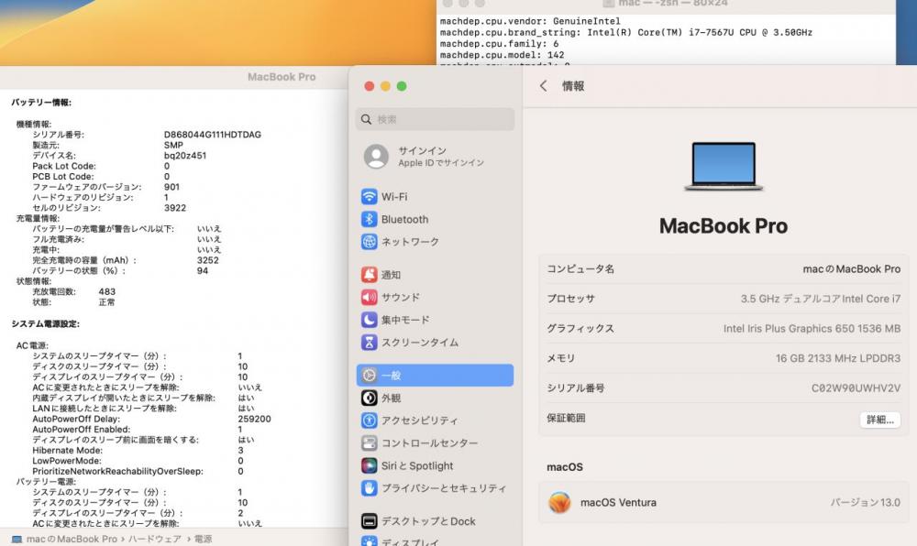Click battery device name bq20z451
This screenshot has height=546, width=917.
coord(185,156)
